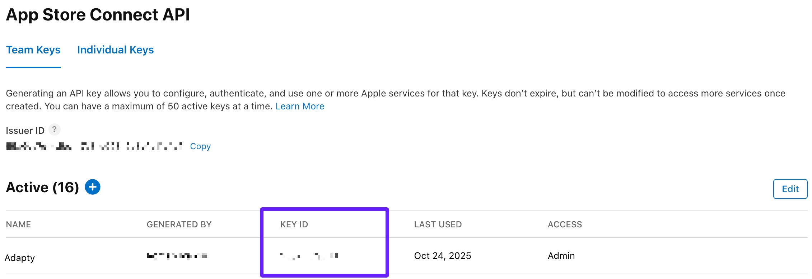Click the blurred Key ID value for Adapty
This screenshot has height=279, width=812.
pyautogui.click(x=309, y=256)
